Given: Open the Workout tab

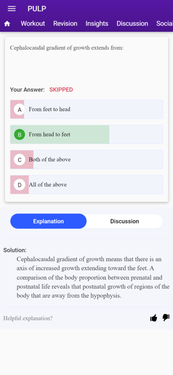Looking at the screenshot, I should [x=33, y=23].
